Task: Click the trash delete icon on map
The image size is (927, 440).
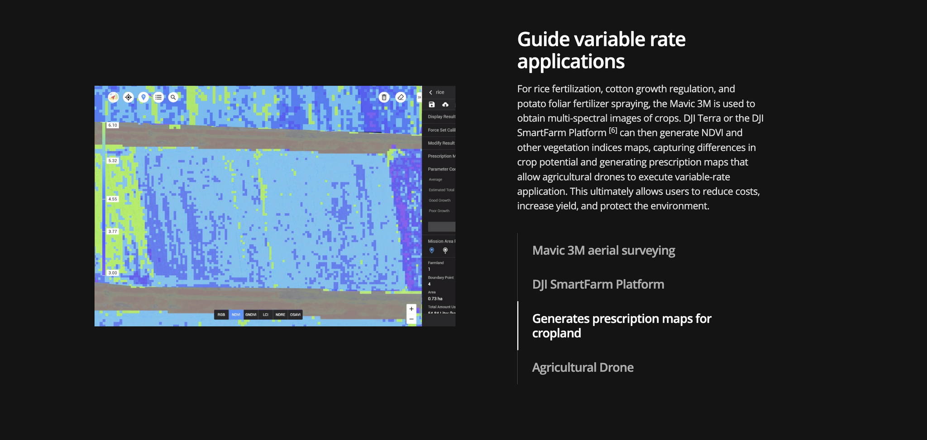Action: click(384, 97)
